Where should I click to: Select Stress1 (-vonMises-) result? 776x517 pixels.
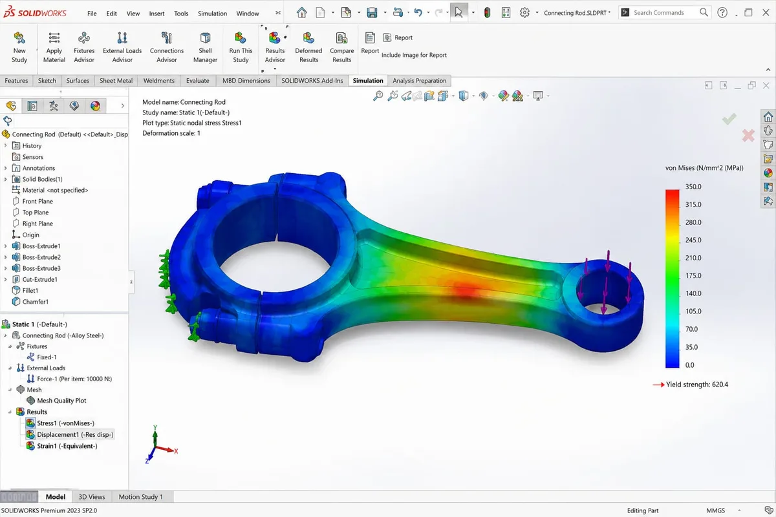65,423
